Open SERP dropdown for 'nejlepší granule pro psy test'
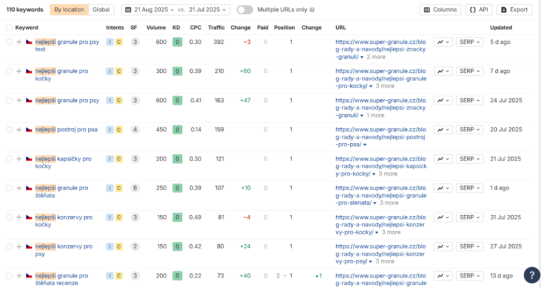This screenshot has width=541, height=288. pos(470,42)
